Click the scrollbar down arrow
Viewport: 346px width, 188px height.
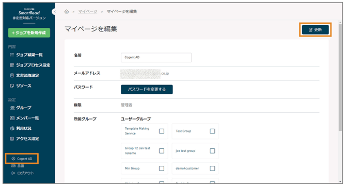pyautogui.click(x=340, y=182)
